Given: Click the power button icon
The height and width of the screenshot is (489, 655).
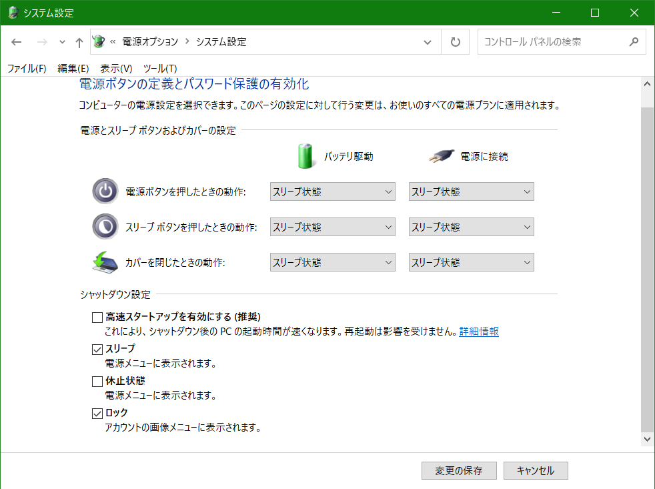Looking at the screenshot, I should point(105,191).
